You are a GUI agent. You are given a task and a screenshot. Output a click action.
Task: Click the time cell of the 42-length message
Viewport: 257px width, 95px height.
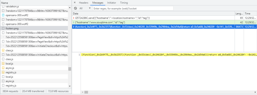click(x=250, y=22)
